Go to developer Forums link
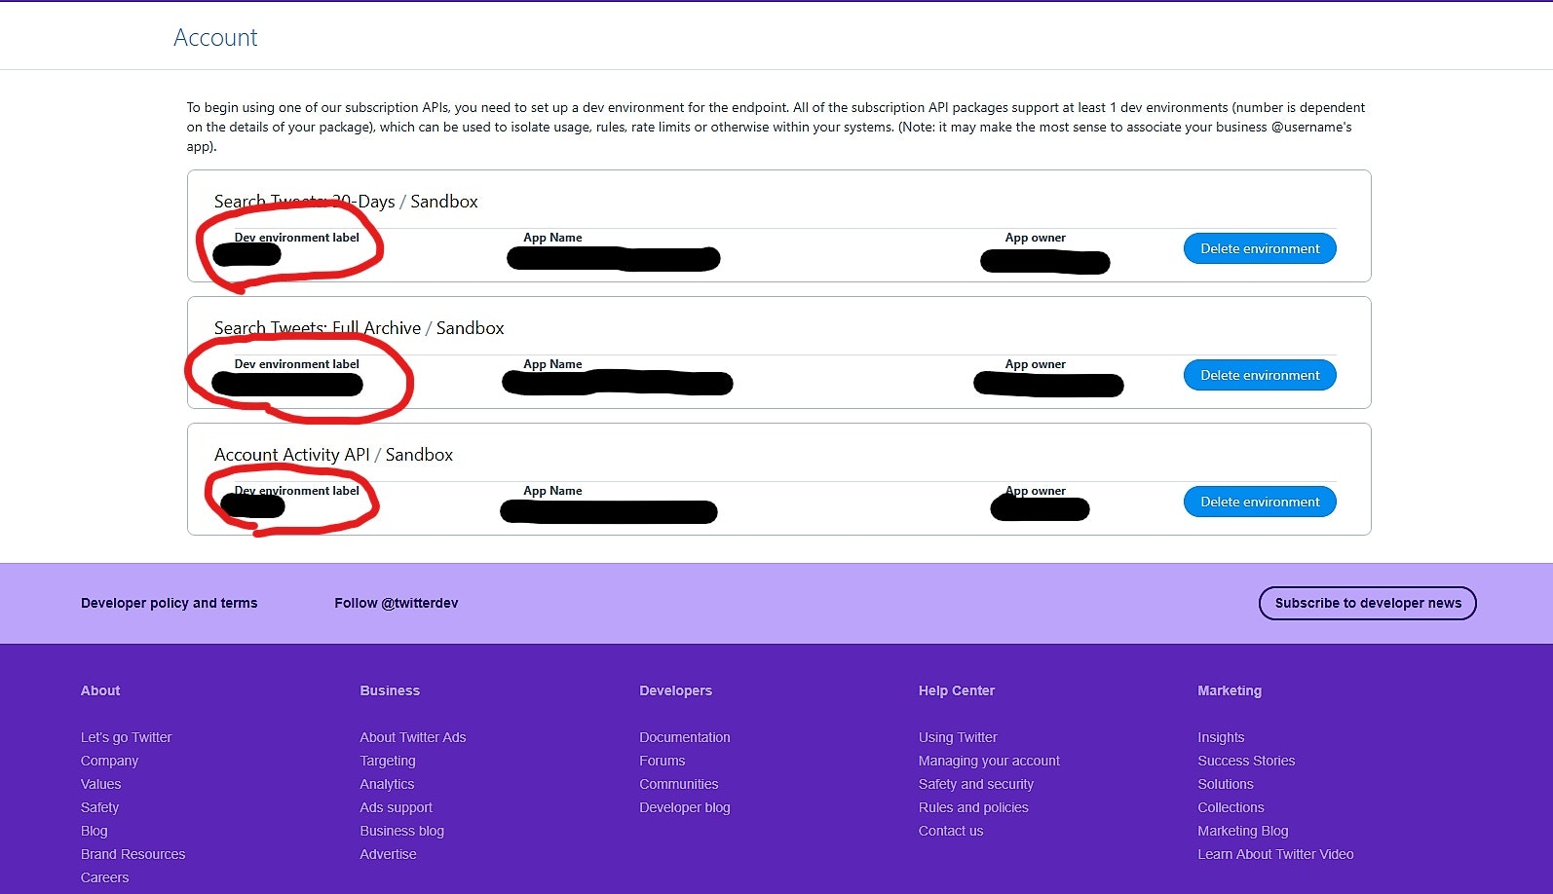This screenshot has width=1553, height=894. click(663, 761)
